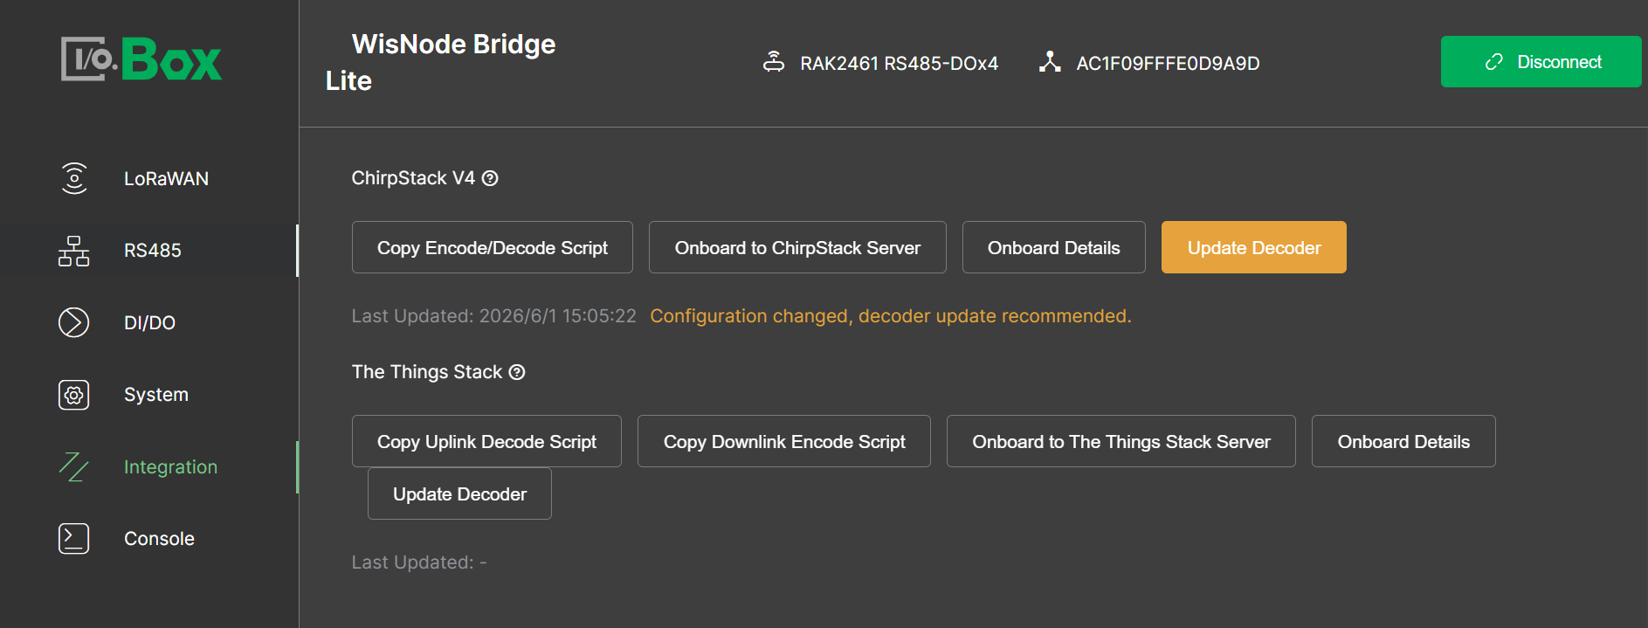The height and width of the screenshot is (628, 1648).
Task: Disconnect from the device
Action: point(1541,61)
